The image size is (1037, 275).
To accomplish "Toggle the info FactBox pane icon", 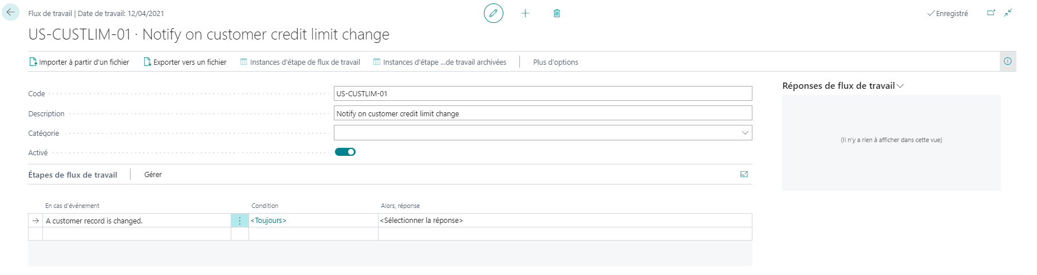I will [x=1007, y=61].
